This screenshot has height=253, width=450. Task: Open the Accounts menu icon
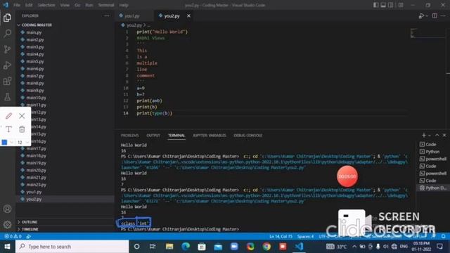(x=8, y=209)
